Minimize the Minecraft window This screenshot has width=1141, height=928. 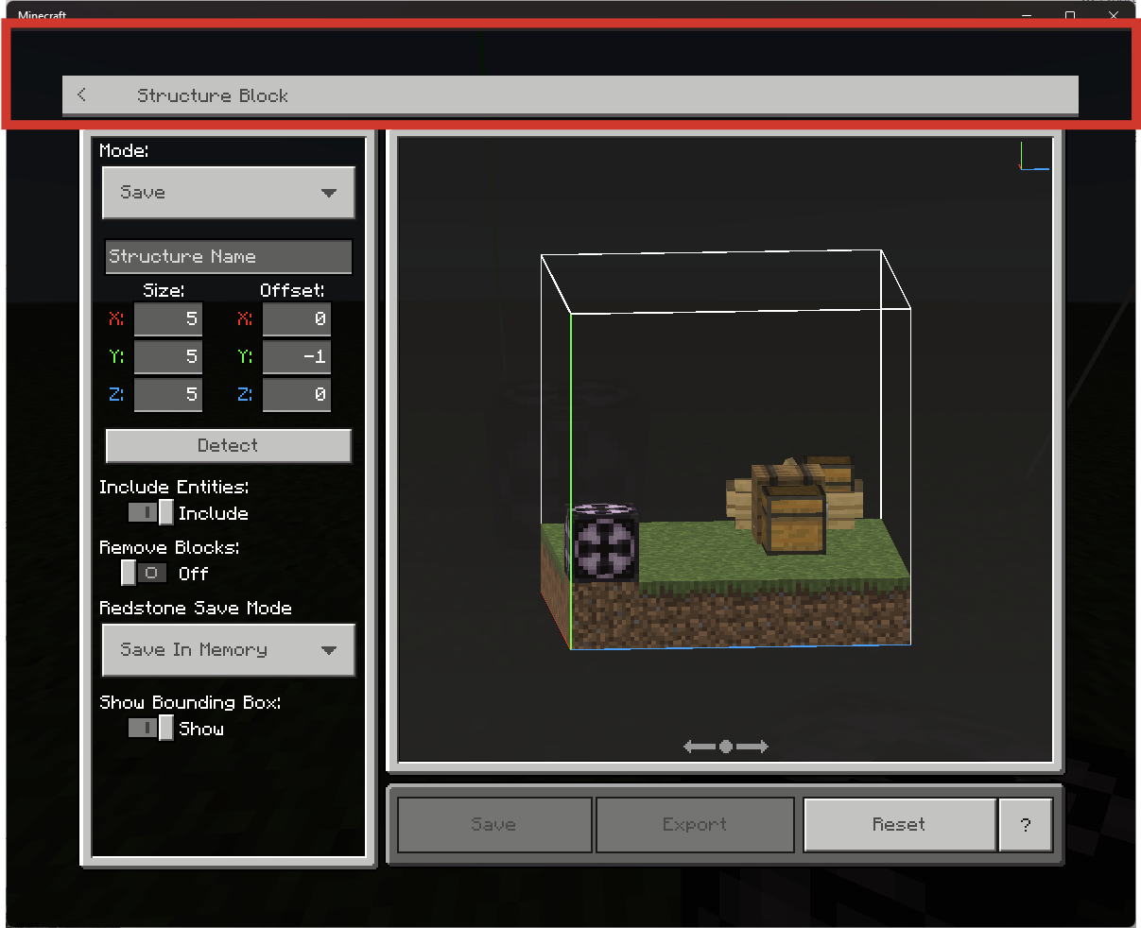point(1027,15)
